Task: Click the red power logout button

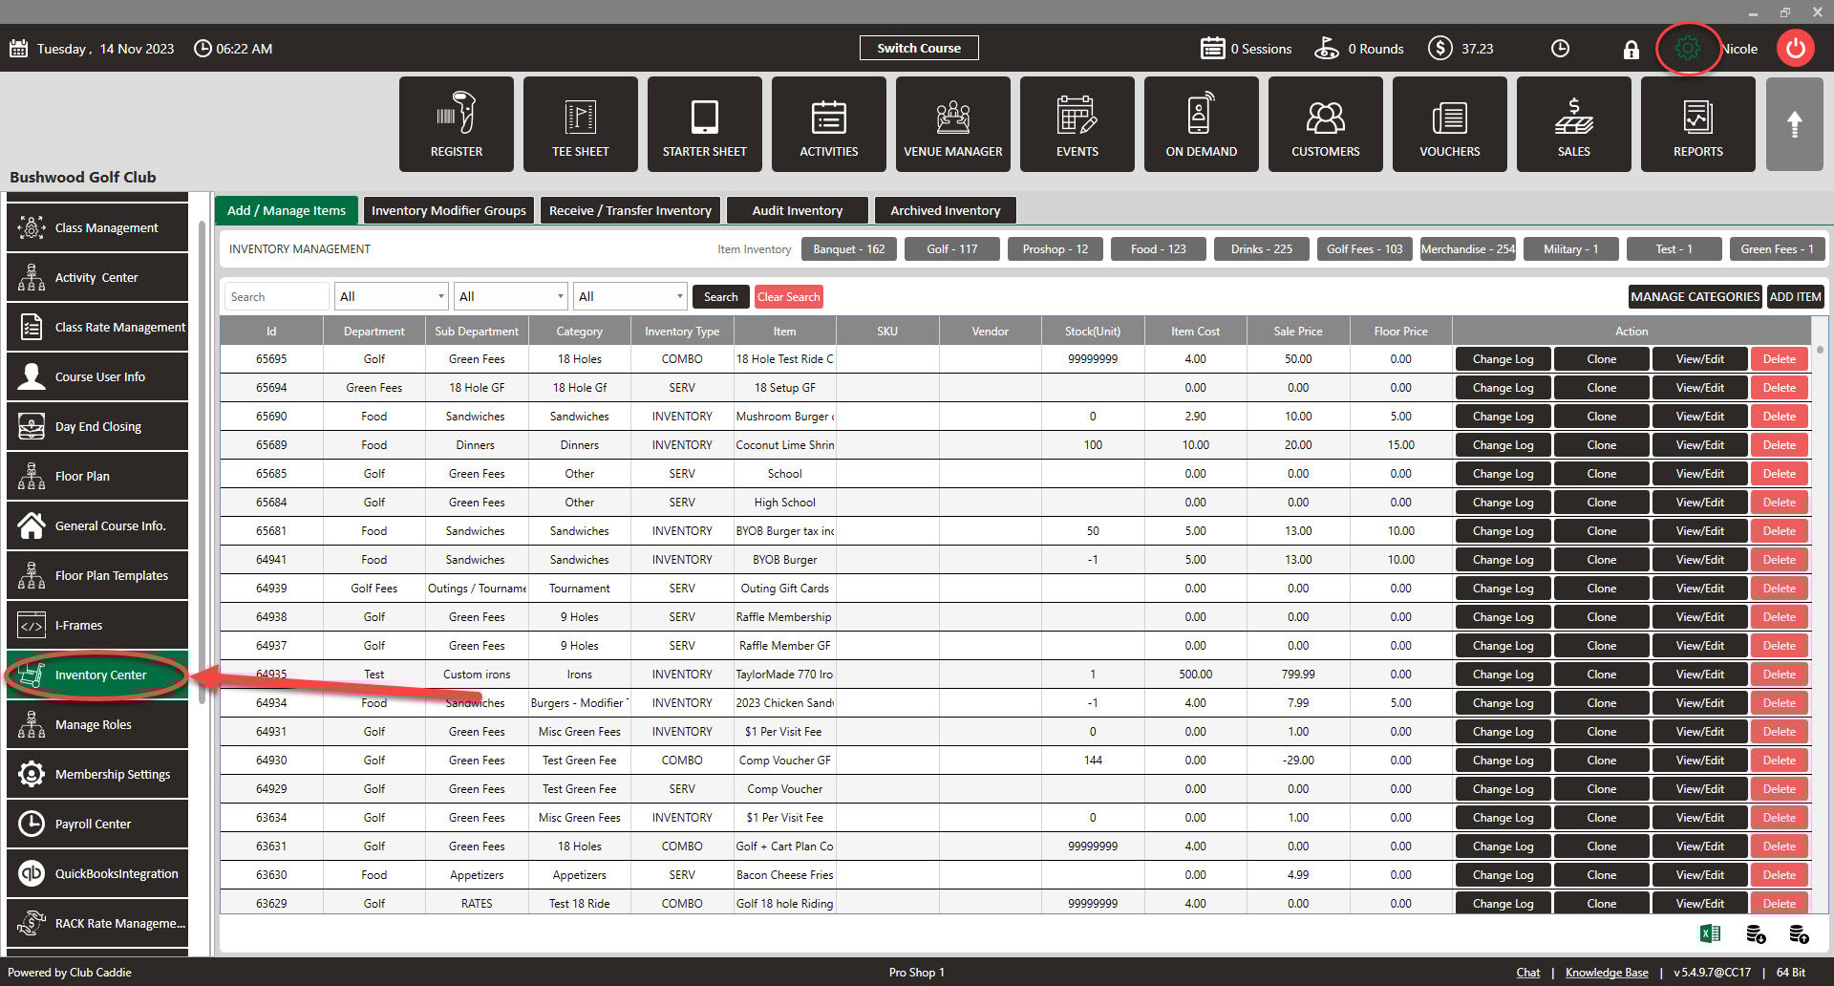Action: pos(1796,48)
